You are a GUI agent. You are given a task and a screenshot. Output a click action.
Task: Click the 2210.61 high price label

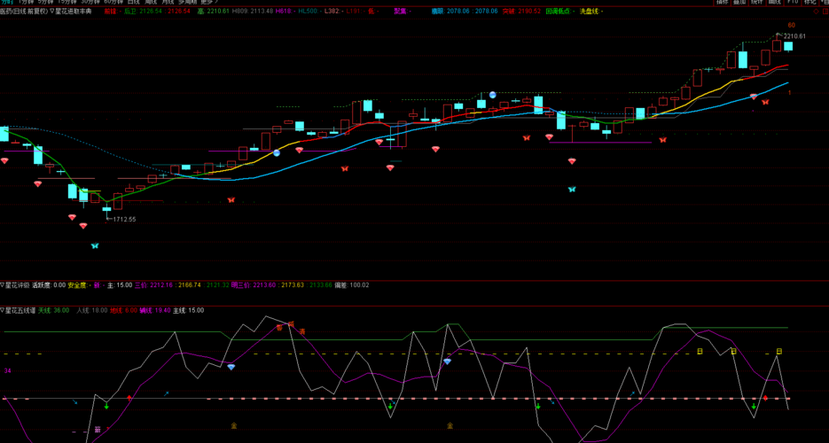794,36
